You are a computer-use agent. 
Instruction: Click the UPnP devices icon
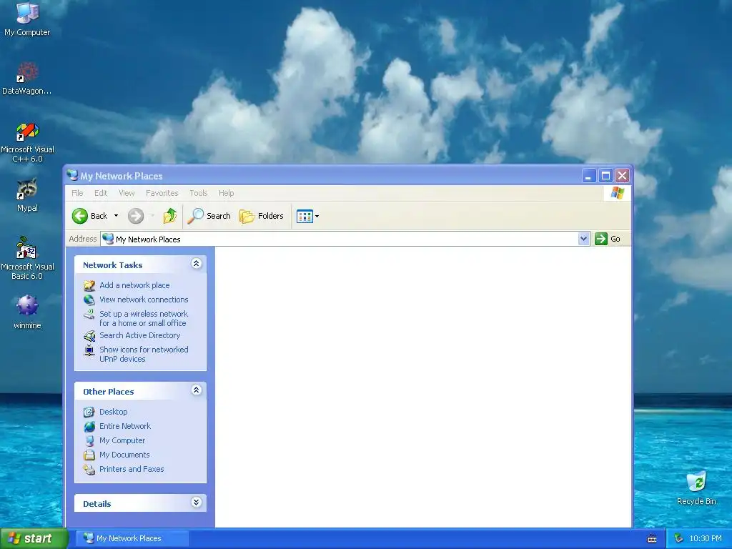89,350
